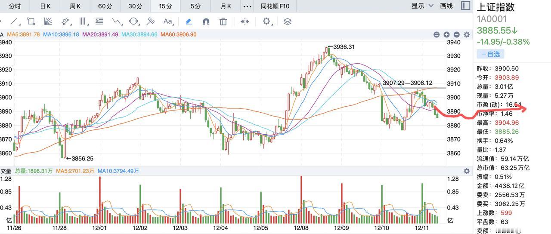Select the pitchfork drawing tool

(x=151, y=21)
